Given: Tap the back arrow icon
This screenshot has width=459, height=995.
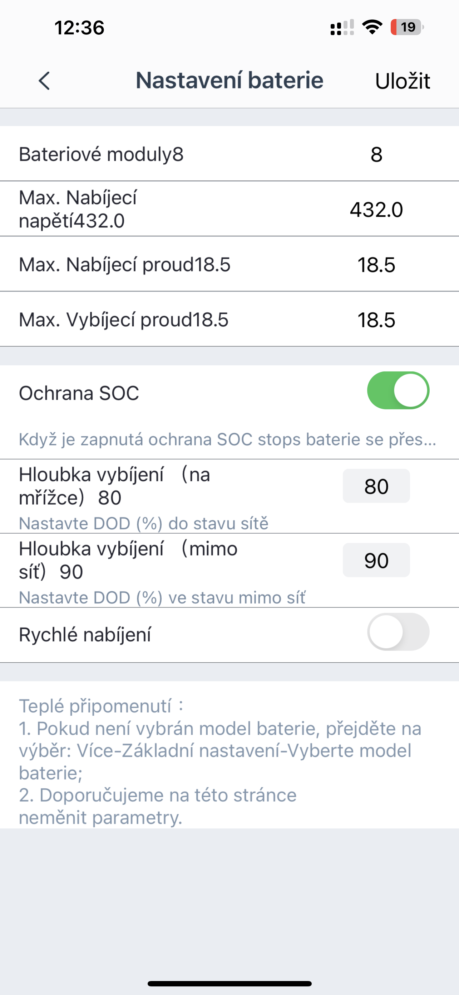Looking at the screenshot, I should tap(44, 81).
